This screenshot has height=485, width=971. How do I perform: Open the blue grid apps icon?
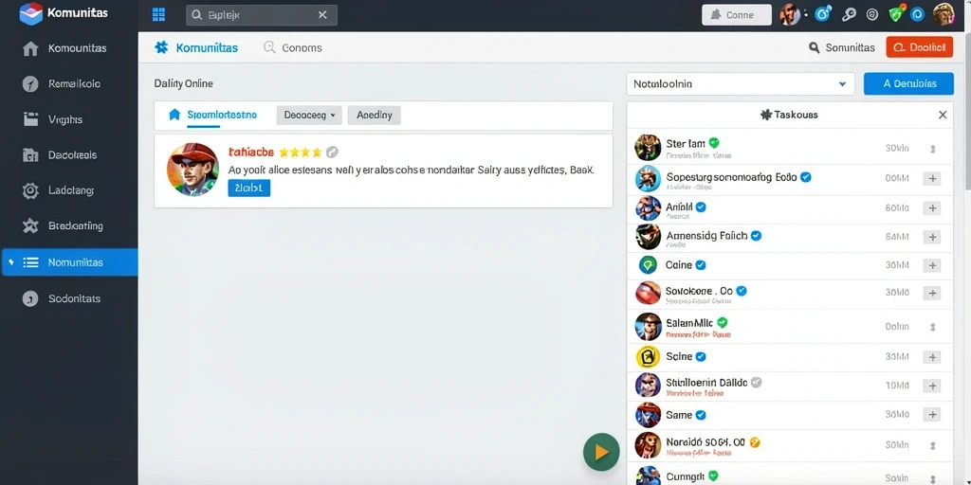coord(158,15)
